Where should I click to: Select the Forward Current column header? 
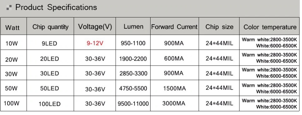175,27
